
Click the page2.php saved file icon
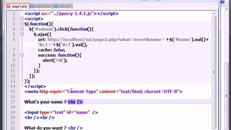click(x=32, y=6)
